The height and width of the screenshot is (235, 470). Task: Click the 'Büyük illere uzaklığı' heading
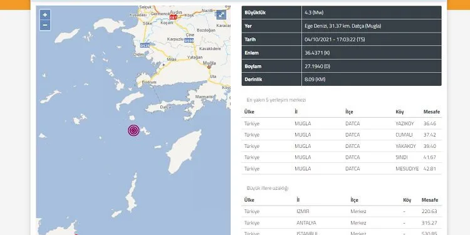268,188
